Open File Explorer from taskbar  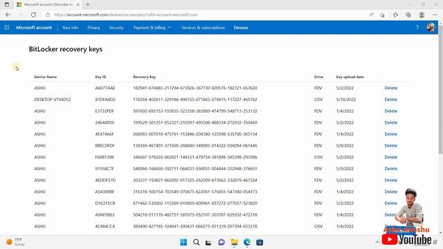click(x=234, y=242)
